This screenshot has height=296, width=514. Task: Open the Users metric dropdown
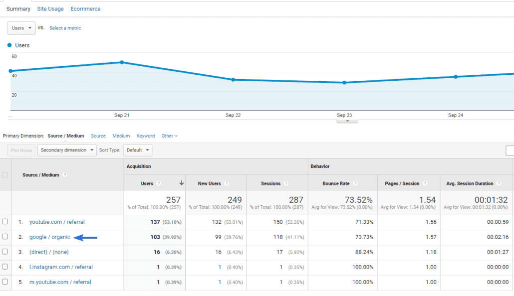(x=21, y=28)
